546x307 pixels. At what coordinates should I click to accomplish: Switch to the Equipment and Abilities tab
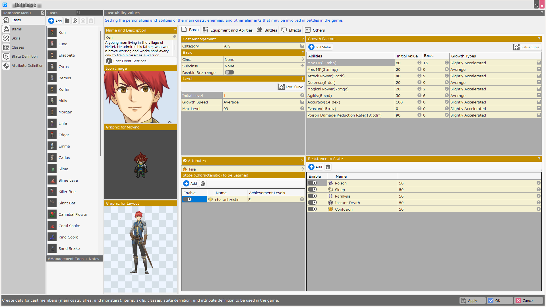click(227, 30)
